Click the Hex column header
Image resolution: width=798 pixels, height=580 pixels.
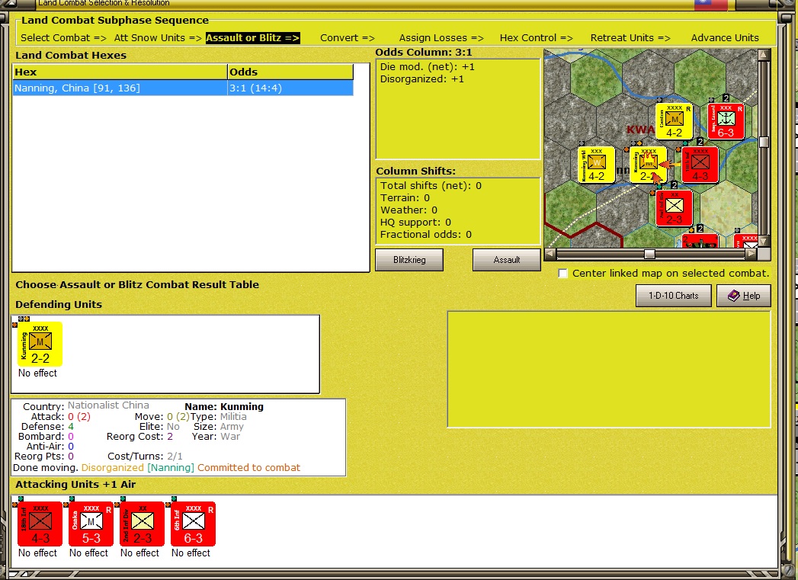(x=120, y=72)
